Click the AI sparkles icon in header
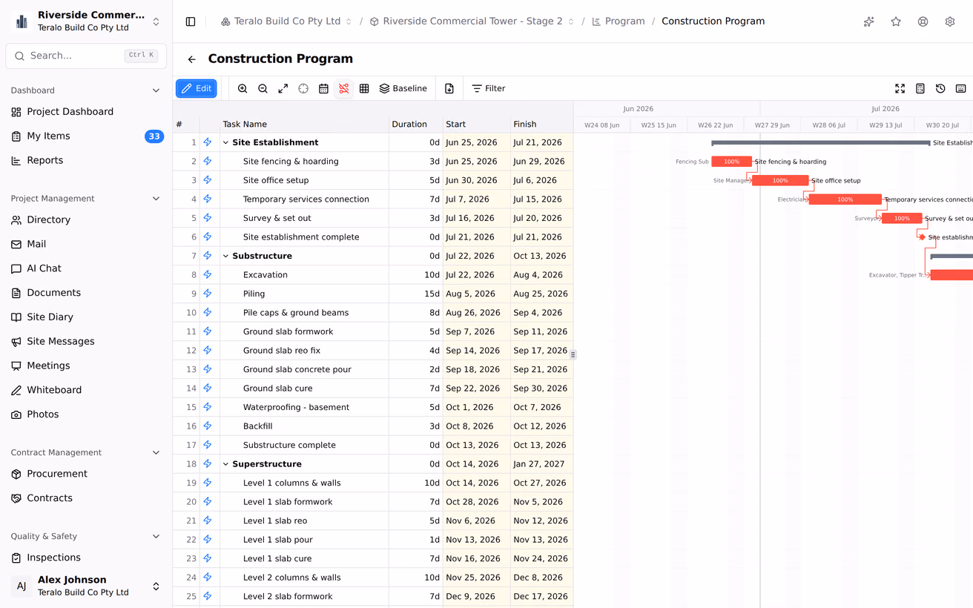This screenshot has width=973, height=608. coord(869,22)
